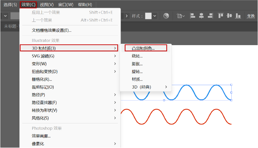Select the 未标题 document tab
Viewport: 258px width, 148px height.
coord(11,26)
